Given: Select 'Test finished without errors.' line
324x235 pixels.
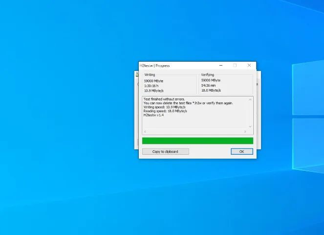Looking at the screenshot, I should (x=164, y=99).
